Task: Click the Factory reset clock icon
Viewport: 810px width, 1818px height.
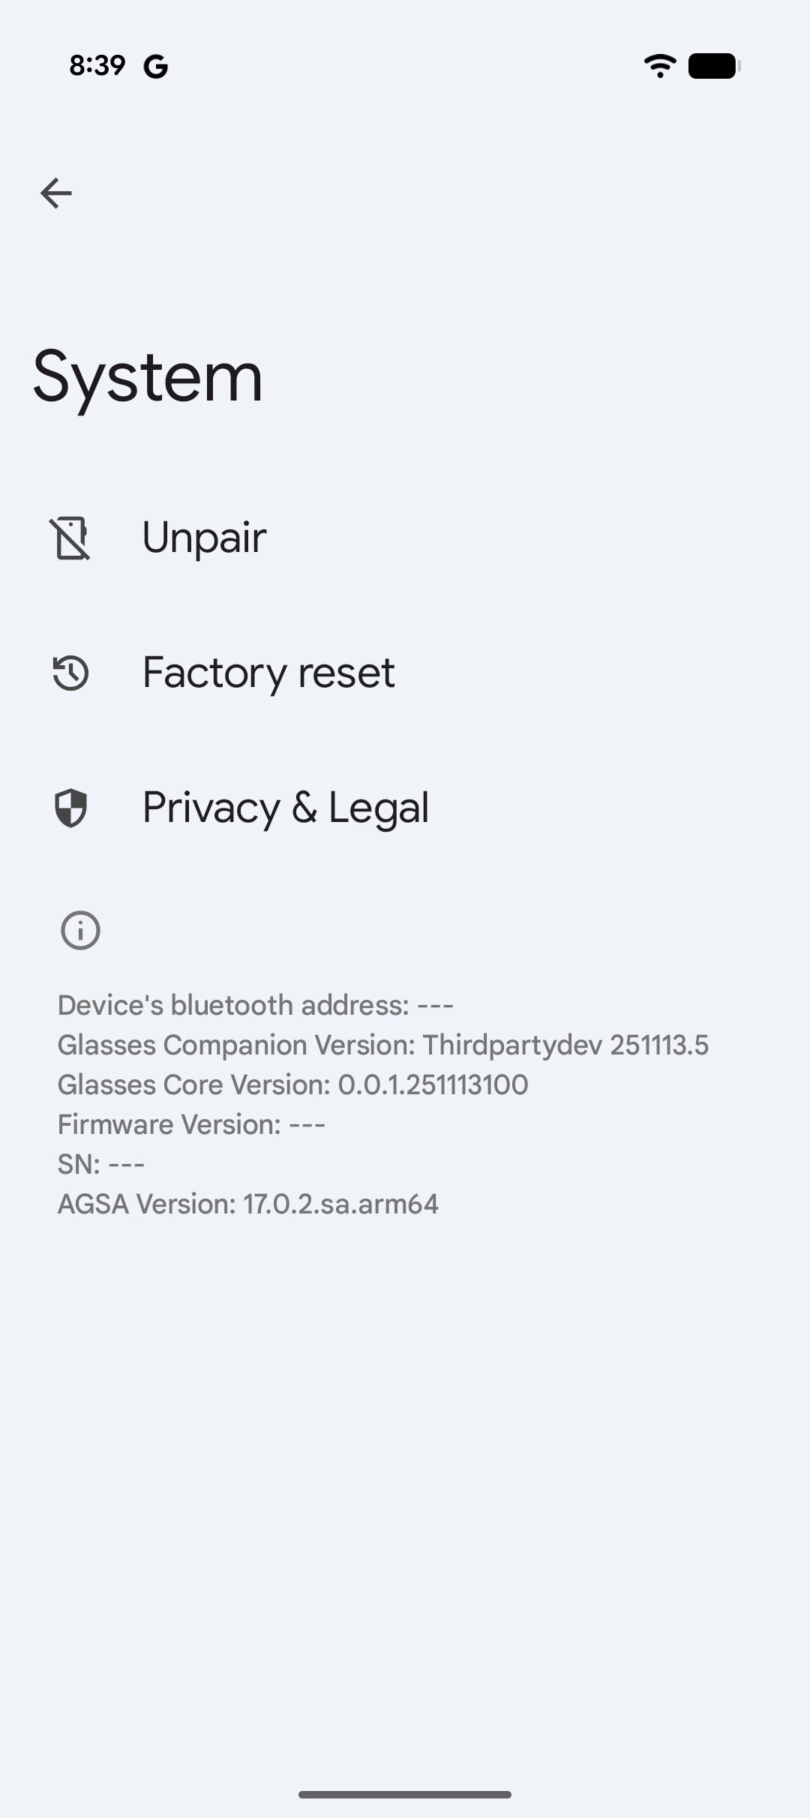Action: tap(70, 673)
